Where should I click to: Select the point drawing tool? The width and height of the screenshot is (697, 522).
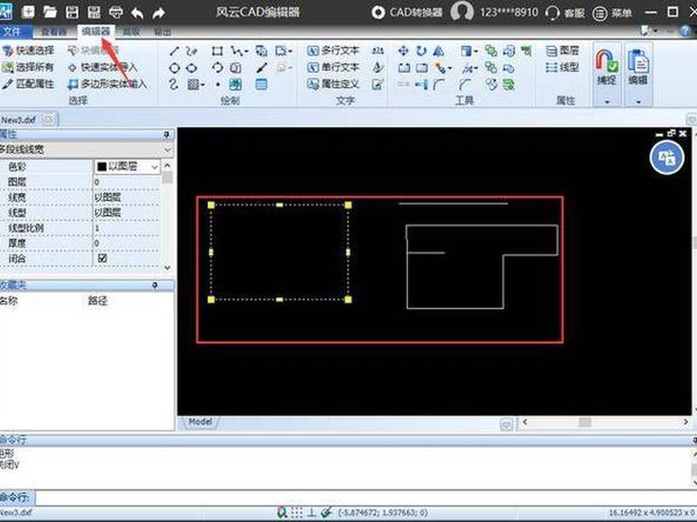coord(218,84)
